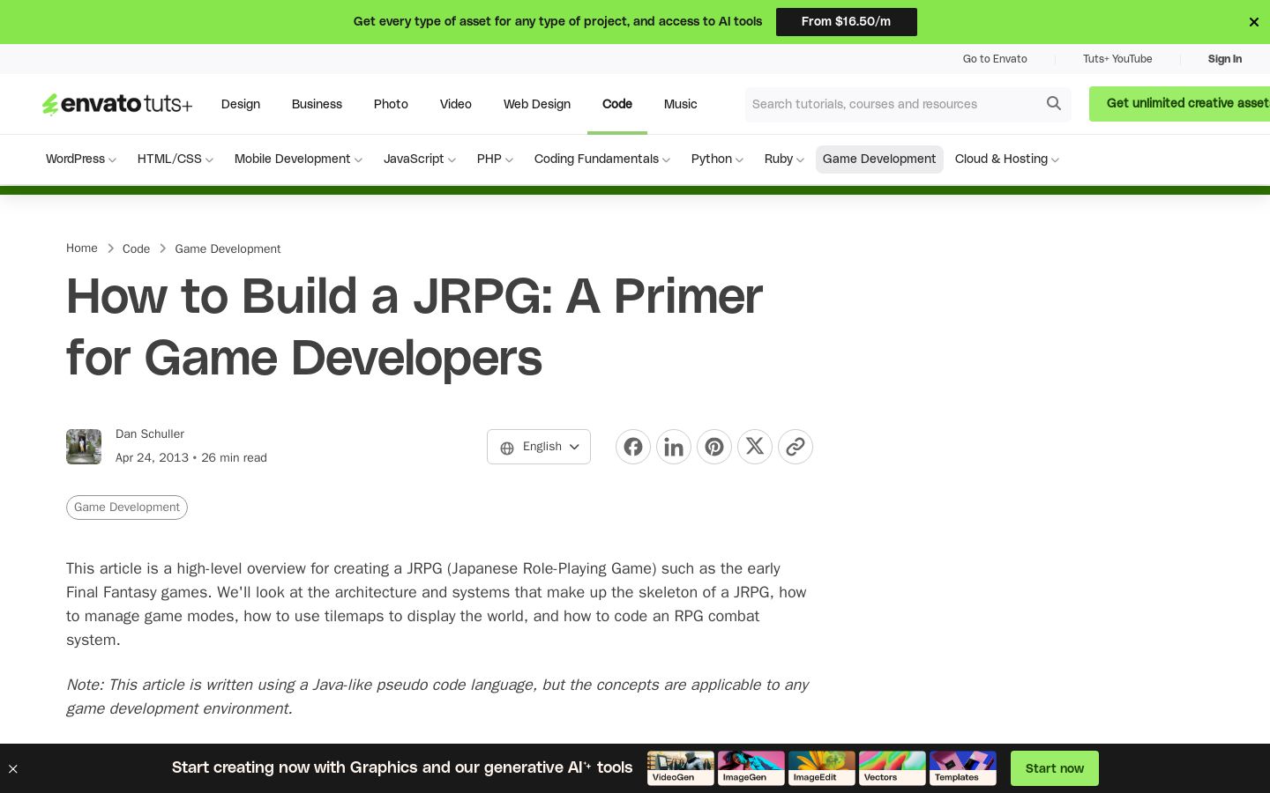The width and height of the screenshot is (1270, 793).
Task: Share article on Pinterest
Action: click(714, 447)
